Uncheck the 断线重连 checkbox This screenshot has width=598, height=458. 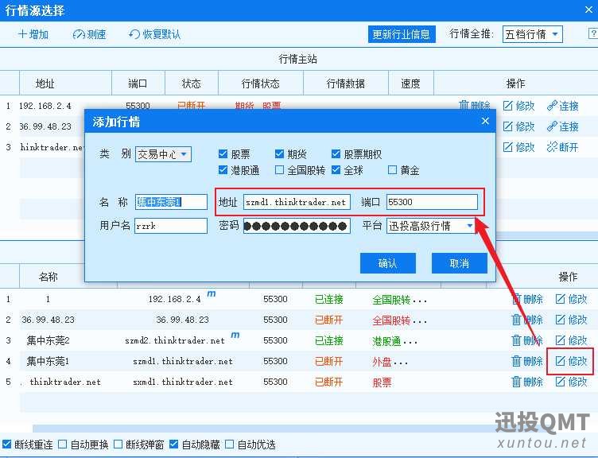[6, 444]
